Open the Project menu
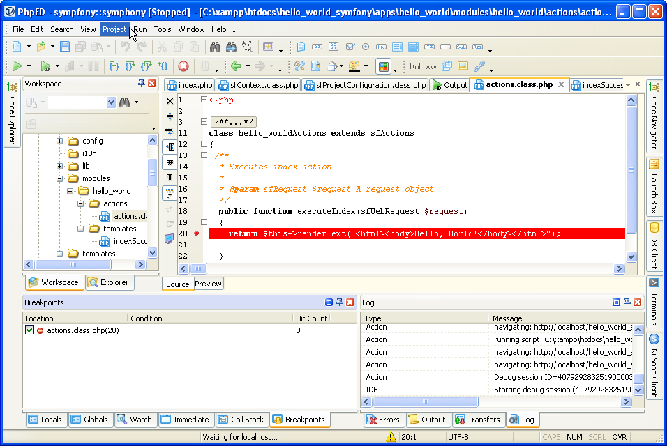 [114, 29]
